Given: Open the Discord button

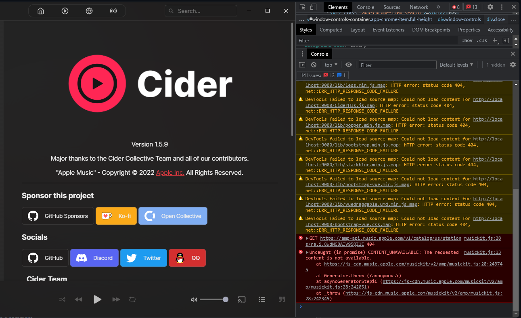Looking at the screenshot, I should click(94, 258).
